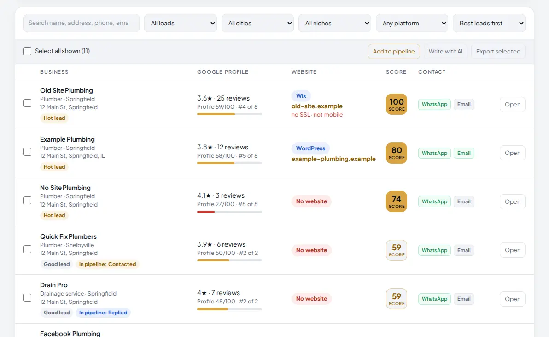549x337 pixels.
Task: Click the Add to pipeline button
Action: coord(394,52)
